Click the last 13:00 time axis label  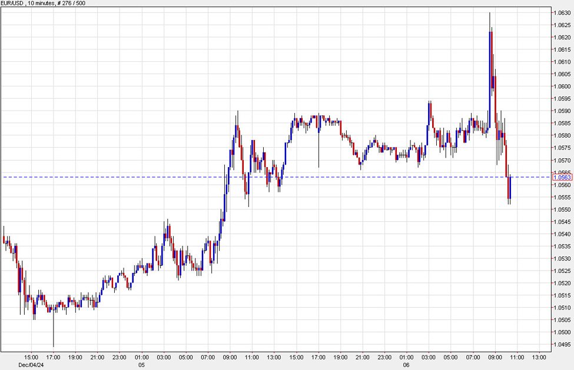tap(539, 357)
